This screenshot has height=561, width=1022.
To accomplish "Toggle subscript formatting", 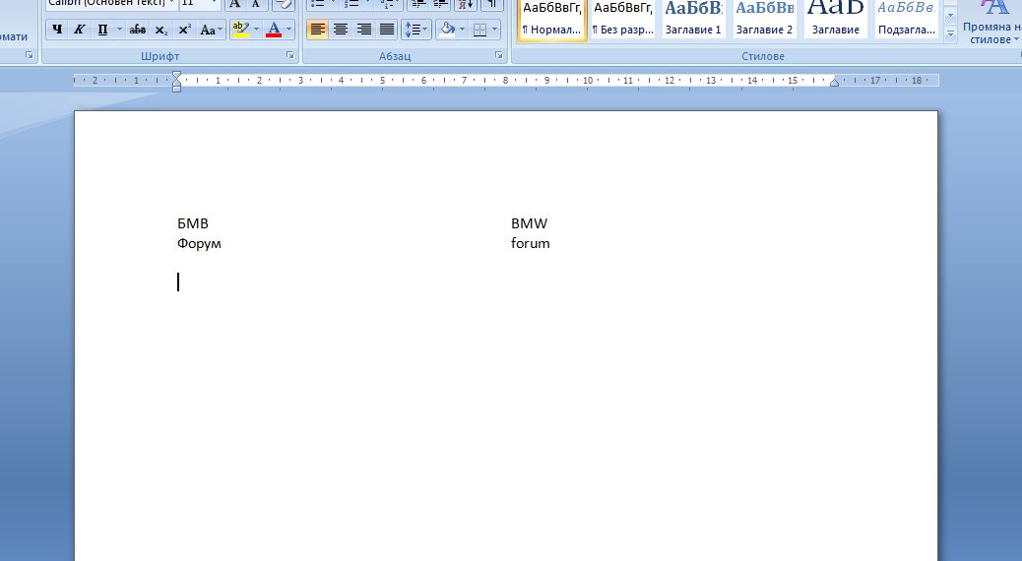I will pyautogui.click(x=161, y=30).
